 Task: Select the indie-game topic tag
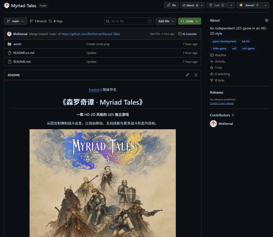click(x=220, y=49)
